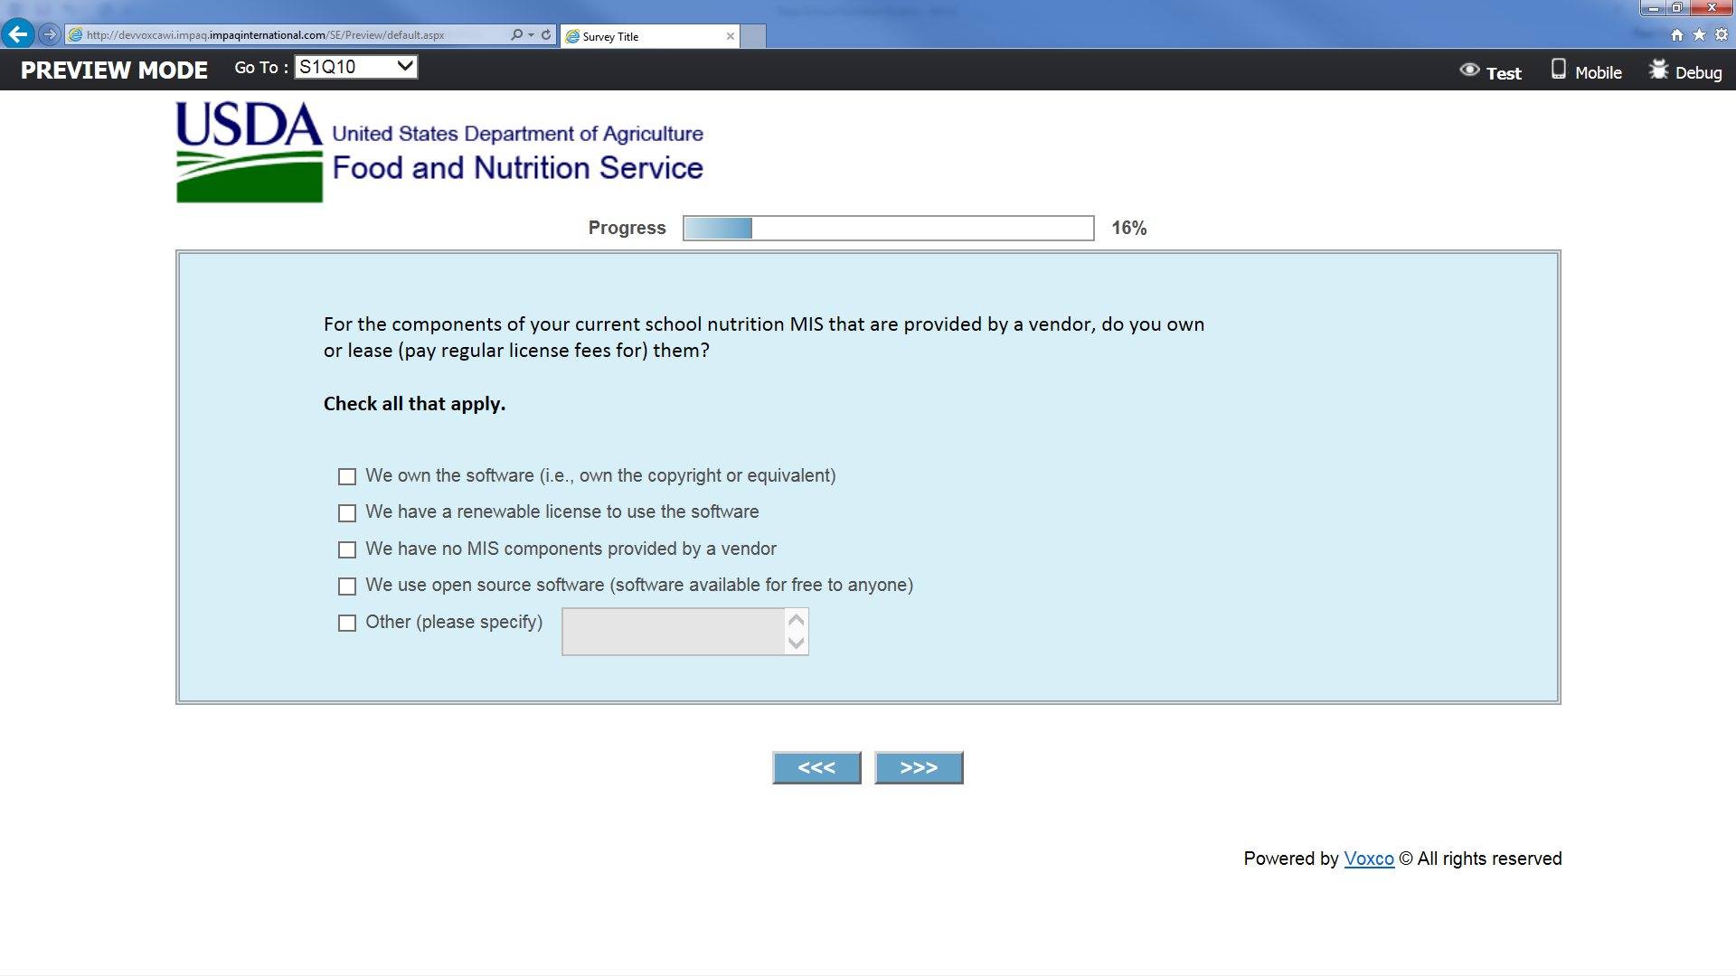Viewport: 1736px width, 976px height.
Task: Open browser favorites star icon
Action: [x=1699, y=34]
